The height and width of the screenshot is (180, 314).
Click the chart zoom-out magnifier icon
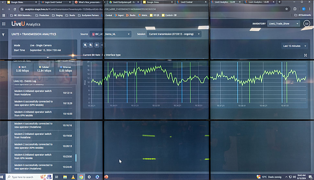pyautogui.click(x=91, y=45)
